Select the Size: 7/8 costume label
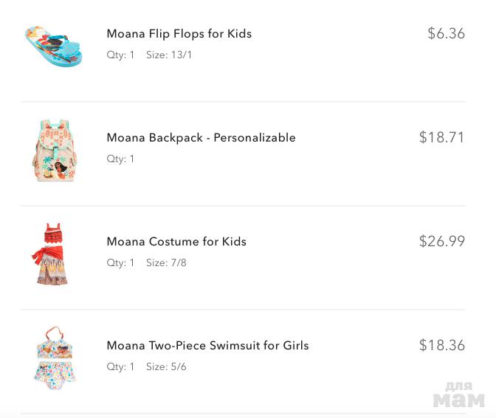The width and height of the screenshot is (496, 418). (166, 263)
